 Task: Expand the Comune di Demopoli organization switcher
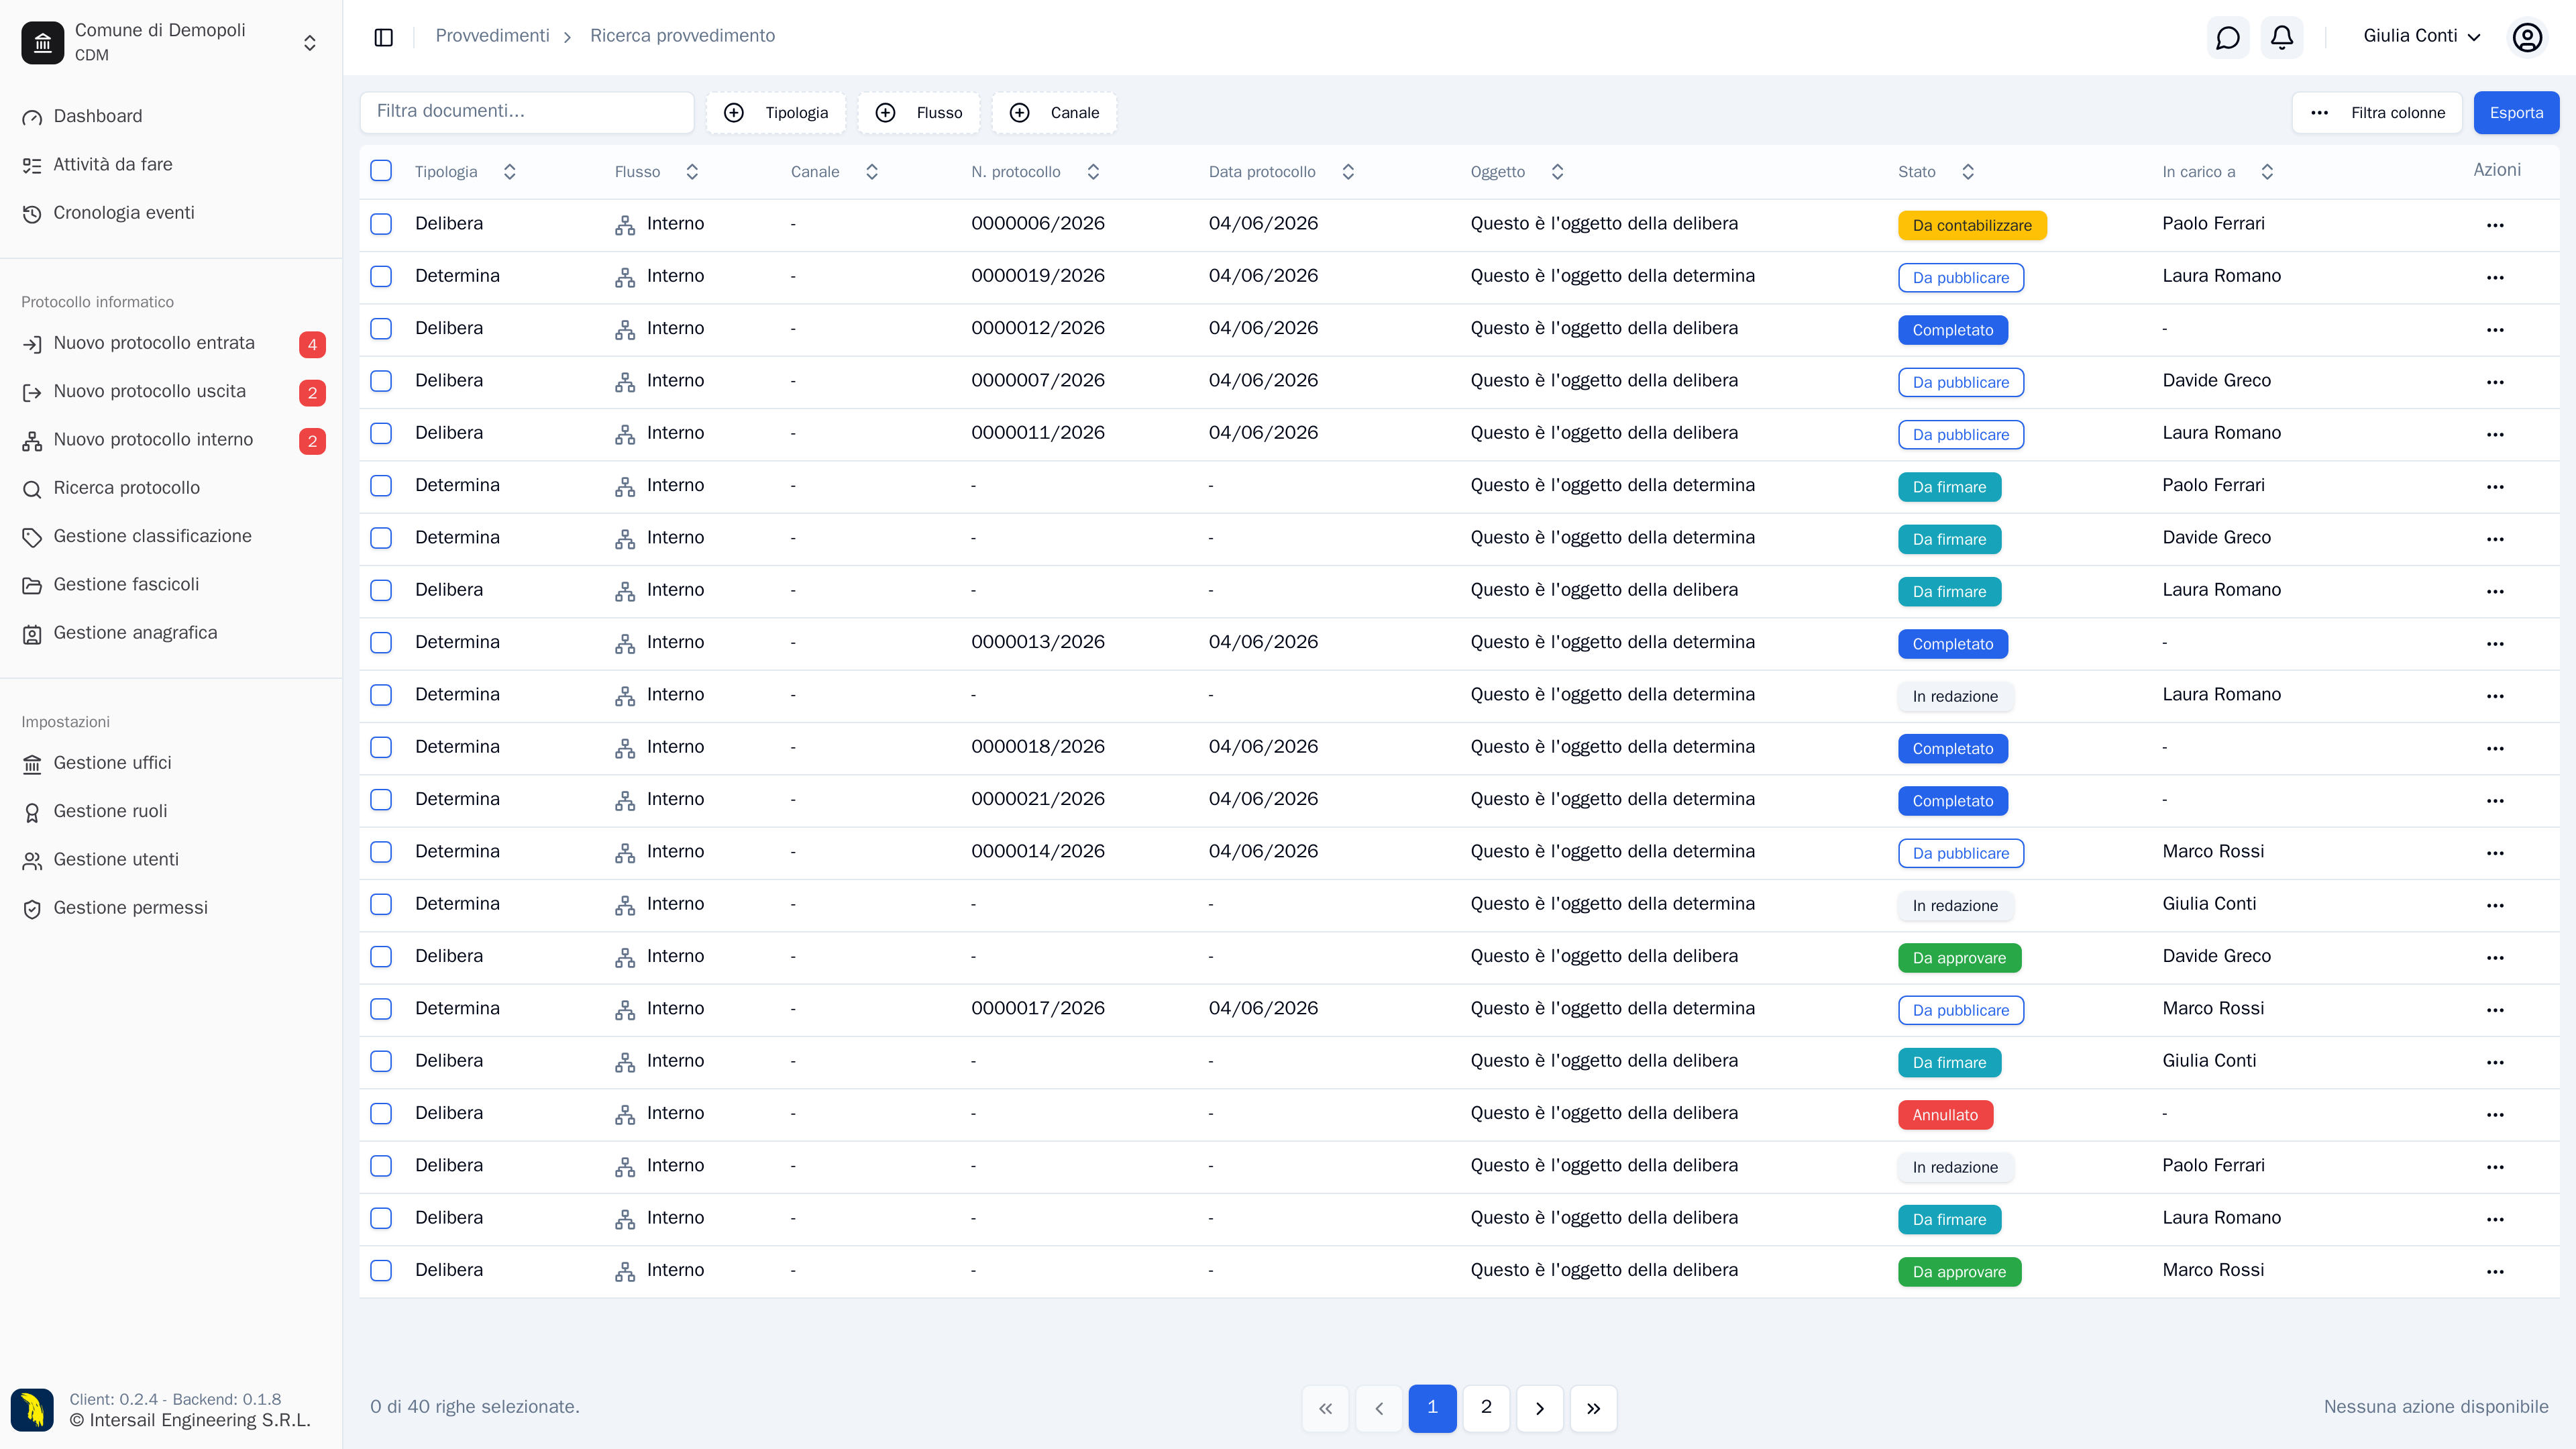click(310, 42)
